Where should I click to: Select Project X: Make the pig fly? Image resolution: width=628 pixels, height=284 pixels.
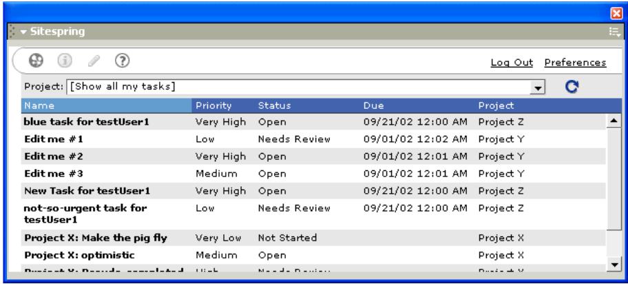96,238
